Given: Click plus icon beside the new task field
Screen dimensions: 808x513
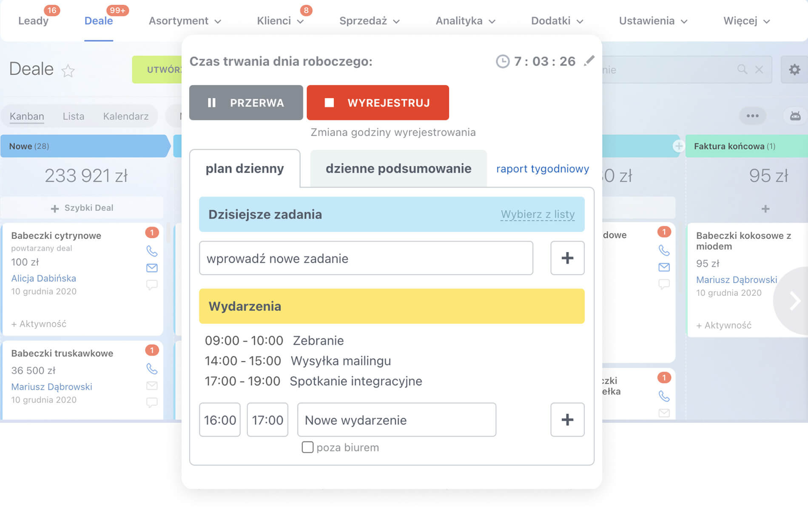Looking at the screenshot, I should coord(567,258).
